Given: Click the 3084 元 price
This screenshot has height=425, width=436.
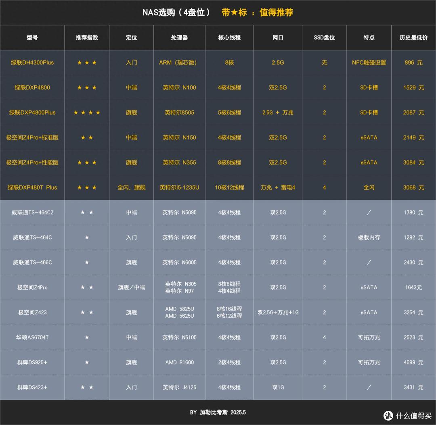Looking at the screenshot, I should (413, 162).
